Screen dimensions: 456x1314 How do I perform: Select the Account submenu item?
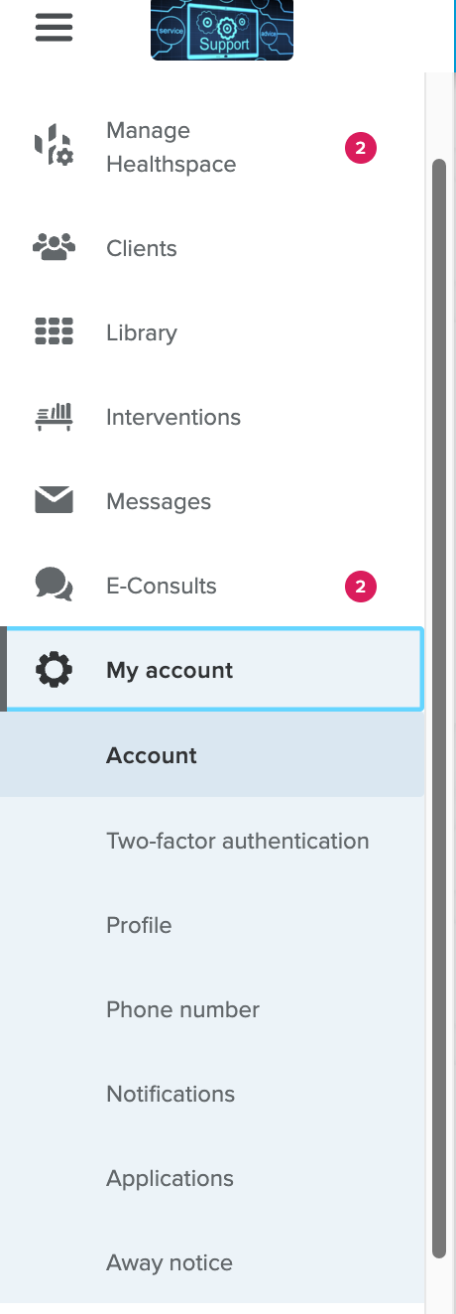point(212,755)
